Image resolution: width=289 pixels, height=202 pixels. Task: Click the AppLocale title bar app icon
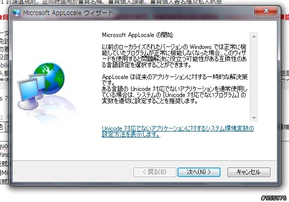click(x=16, y=12)
